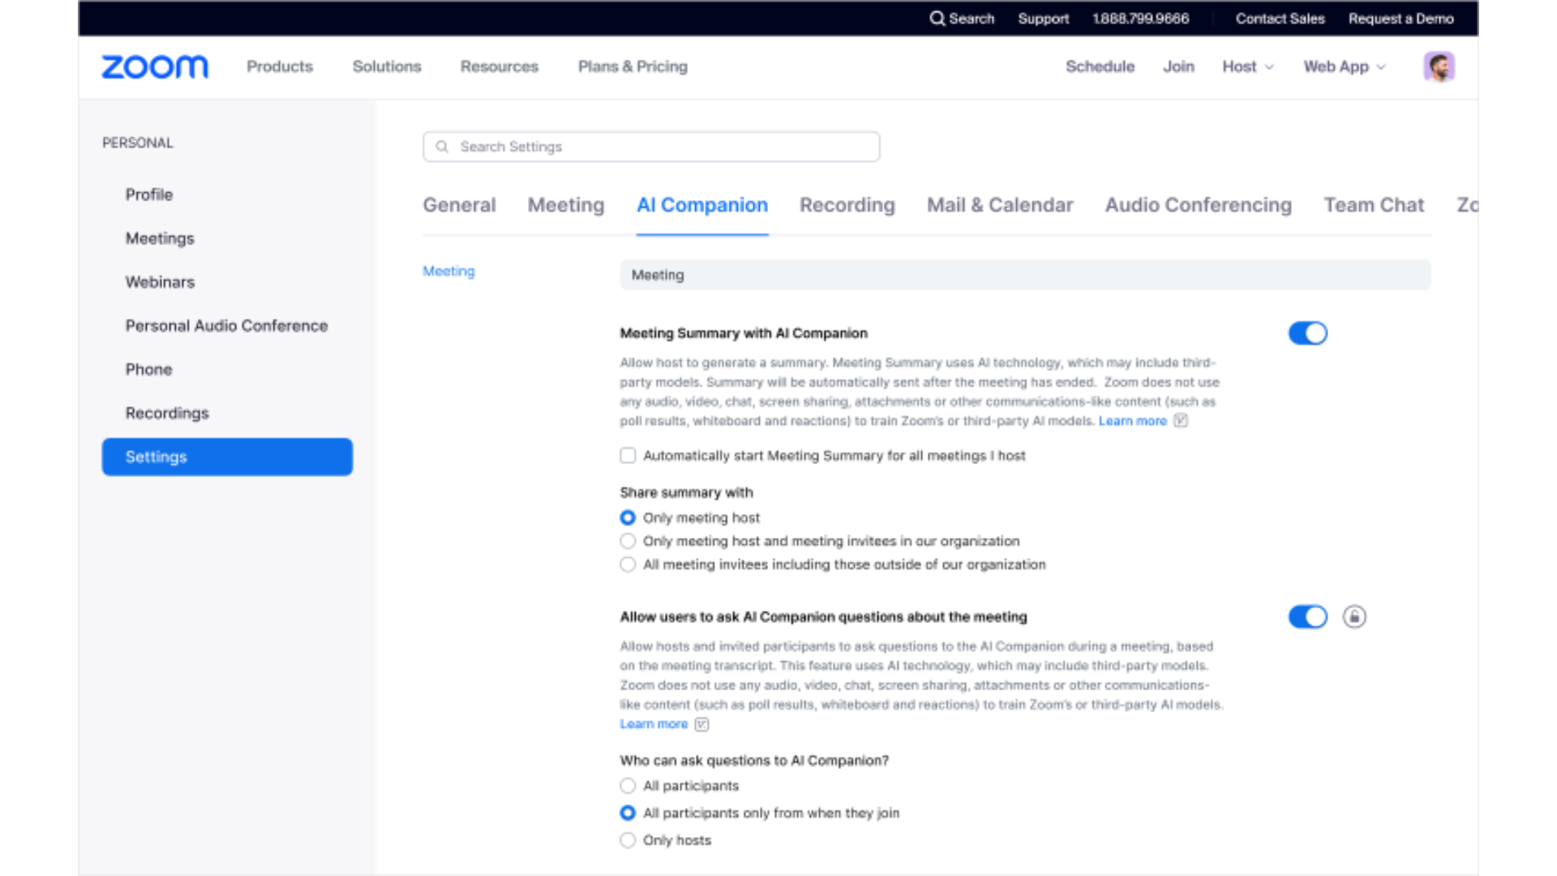Click the external link icon after Meeting Summary Learn more

1181,421
